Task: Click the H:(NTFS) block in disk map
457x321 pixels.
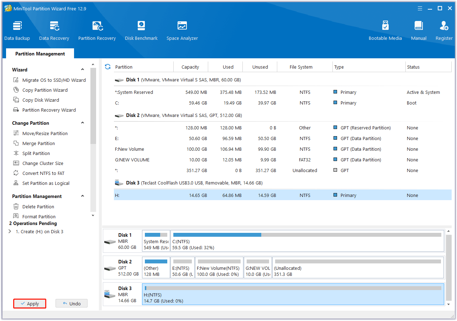Action: click(293, 294)
